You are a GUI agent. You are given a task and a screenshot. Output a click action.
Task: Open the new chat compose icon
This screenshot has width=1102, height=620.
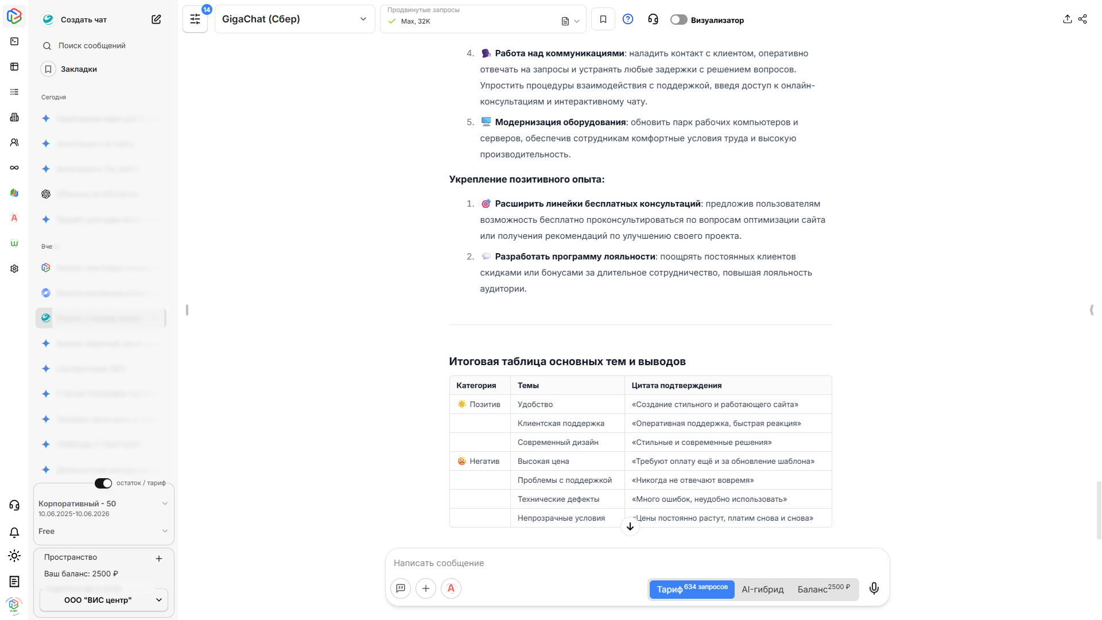click(x=156, y=19)
